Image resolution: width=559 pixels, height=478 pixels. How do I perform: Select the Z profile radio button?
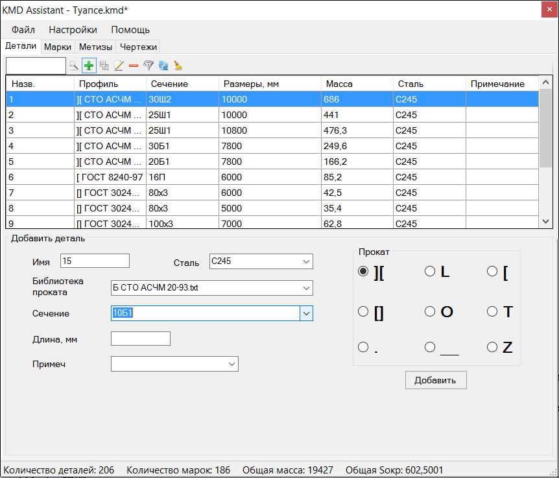click(x=492, y=348)
